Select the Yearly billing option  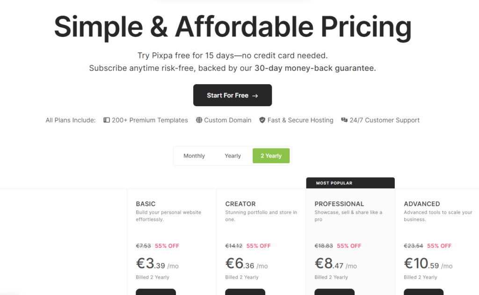(232, 156)
